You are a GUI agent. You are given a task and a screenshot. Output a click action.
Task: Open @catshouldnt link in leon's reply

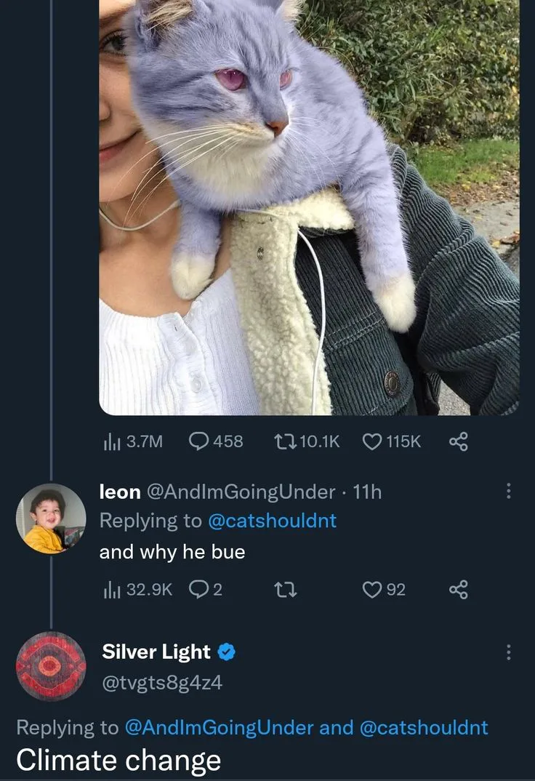(x=272, y=521)
